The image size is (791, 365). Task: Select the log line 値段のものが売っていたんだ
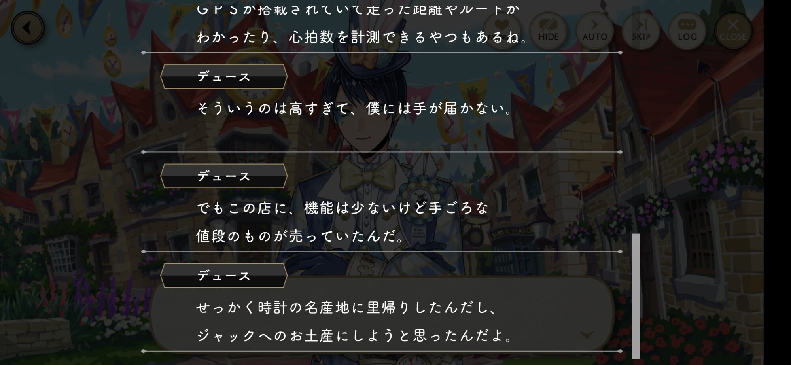[x=300, y=236]
